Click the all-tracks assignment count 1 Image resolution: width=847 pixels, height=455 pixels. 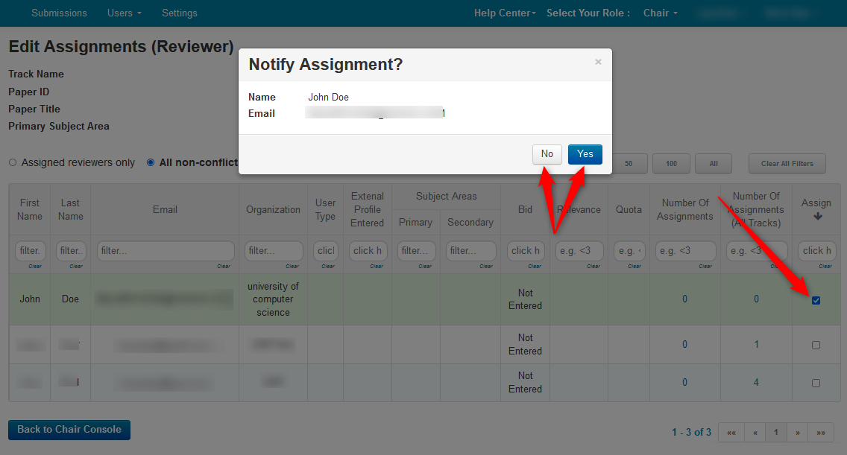tap(756, 344)
